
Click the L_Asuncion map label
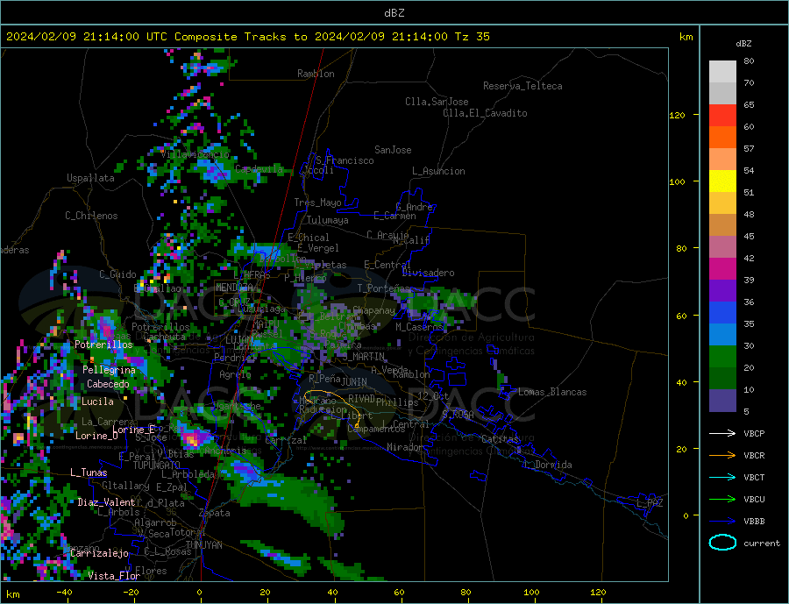point(439,171)
